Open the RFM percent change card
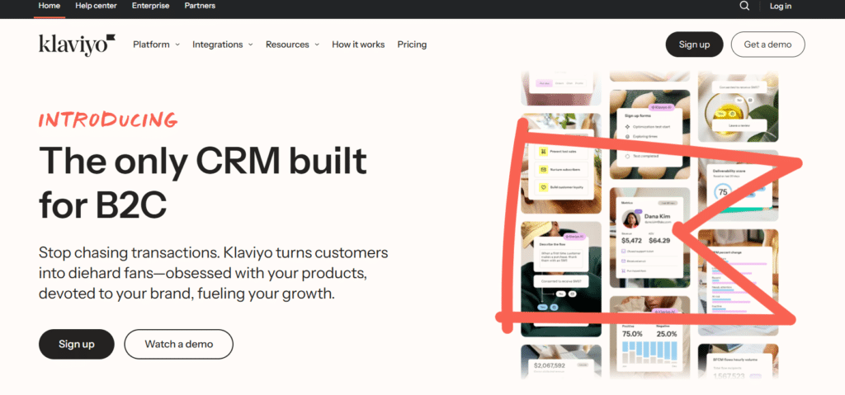The width and height of the screenshot is (845, 395). point(738,280)
